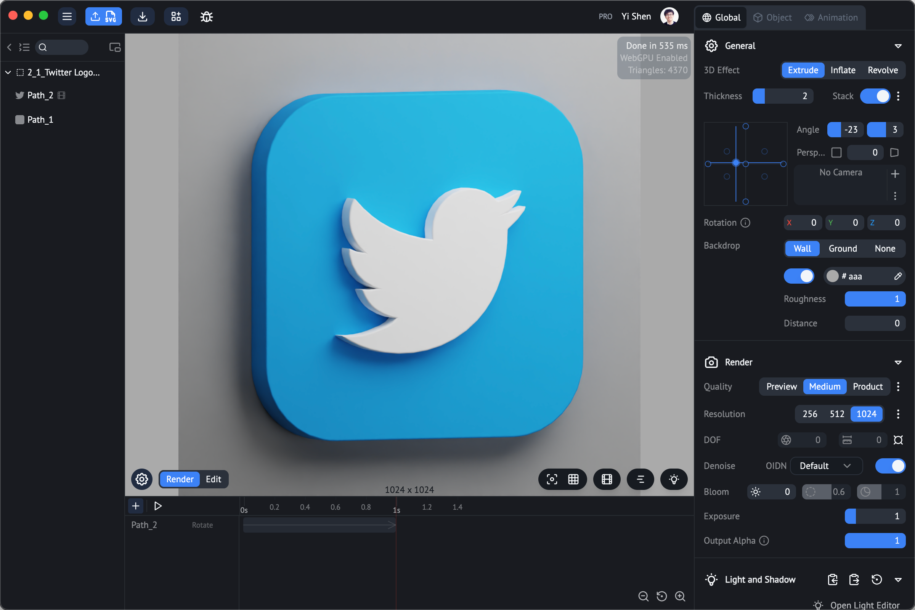The image size is (915, 610).
Task: Select Product quality
Action: coord(868,387)
